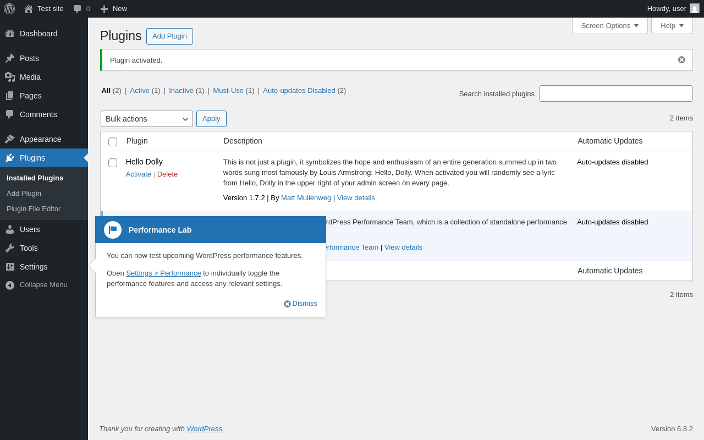The width and height of the screenshot is (704, 440).
Task: Click the Dashboard gauge icon
Action: pos(10,34)
